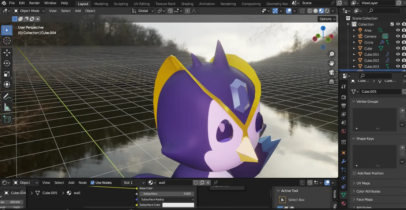Add a new vertex group
The image size is (406, 210).
pyautogui.click(x=403, y=111)
